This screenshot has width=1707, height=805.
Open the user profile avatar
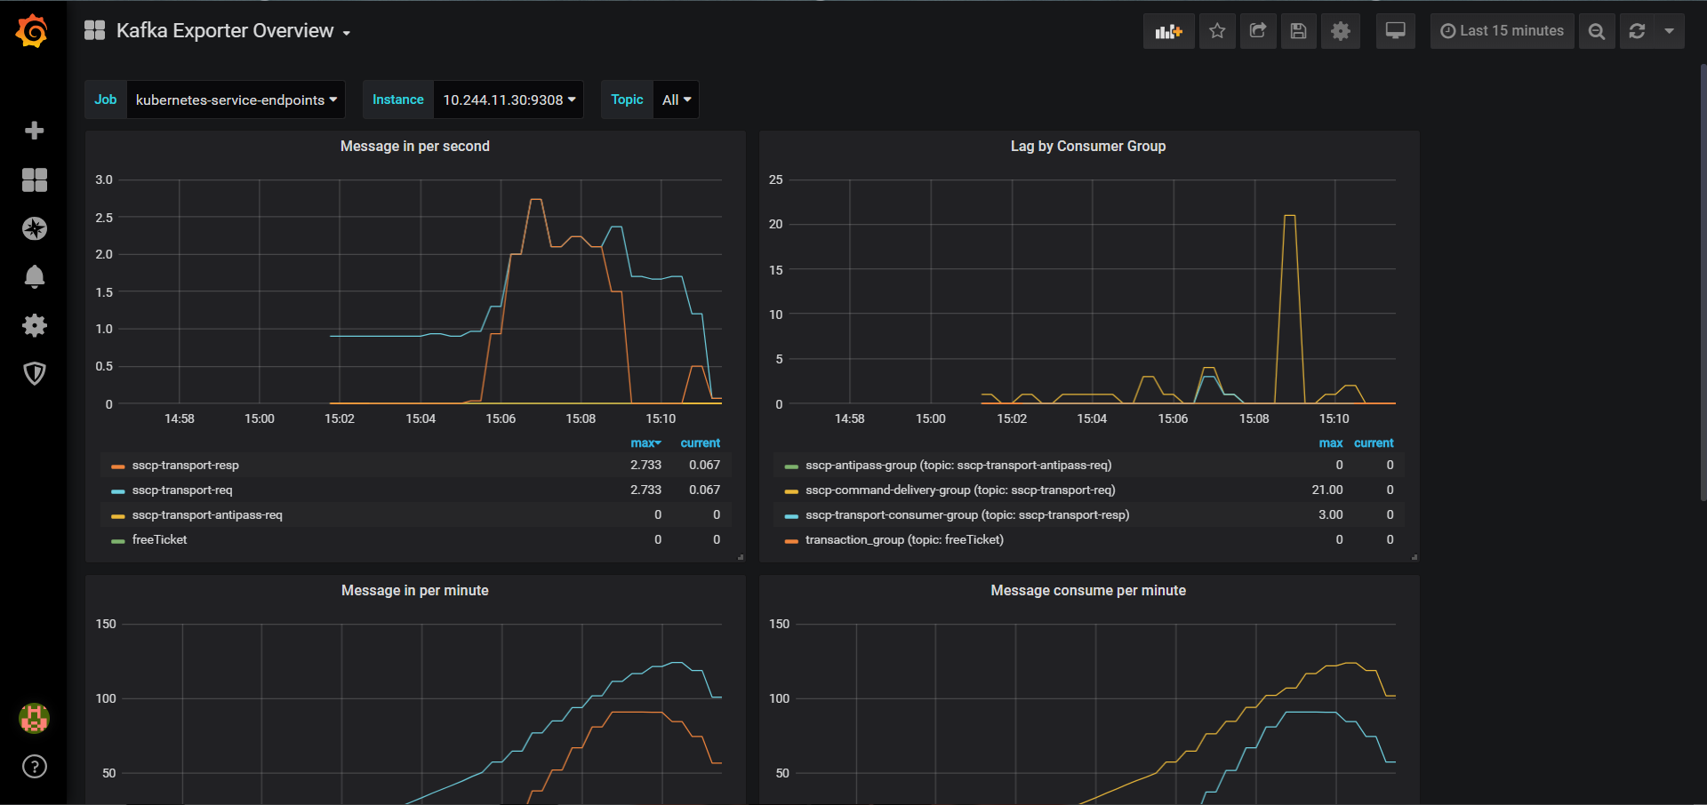point(34,718)
